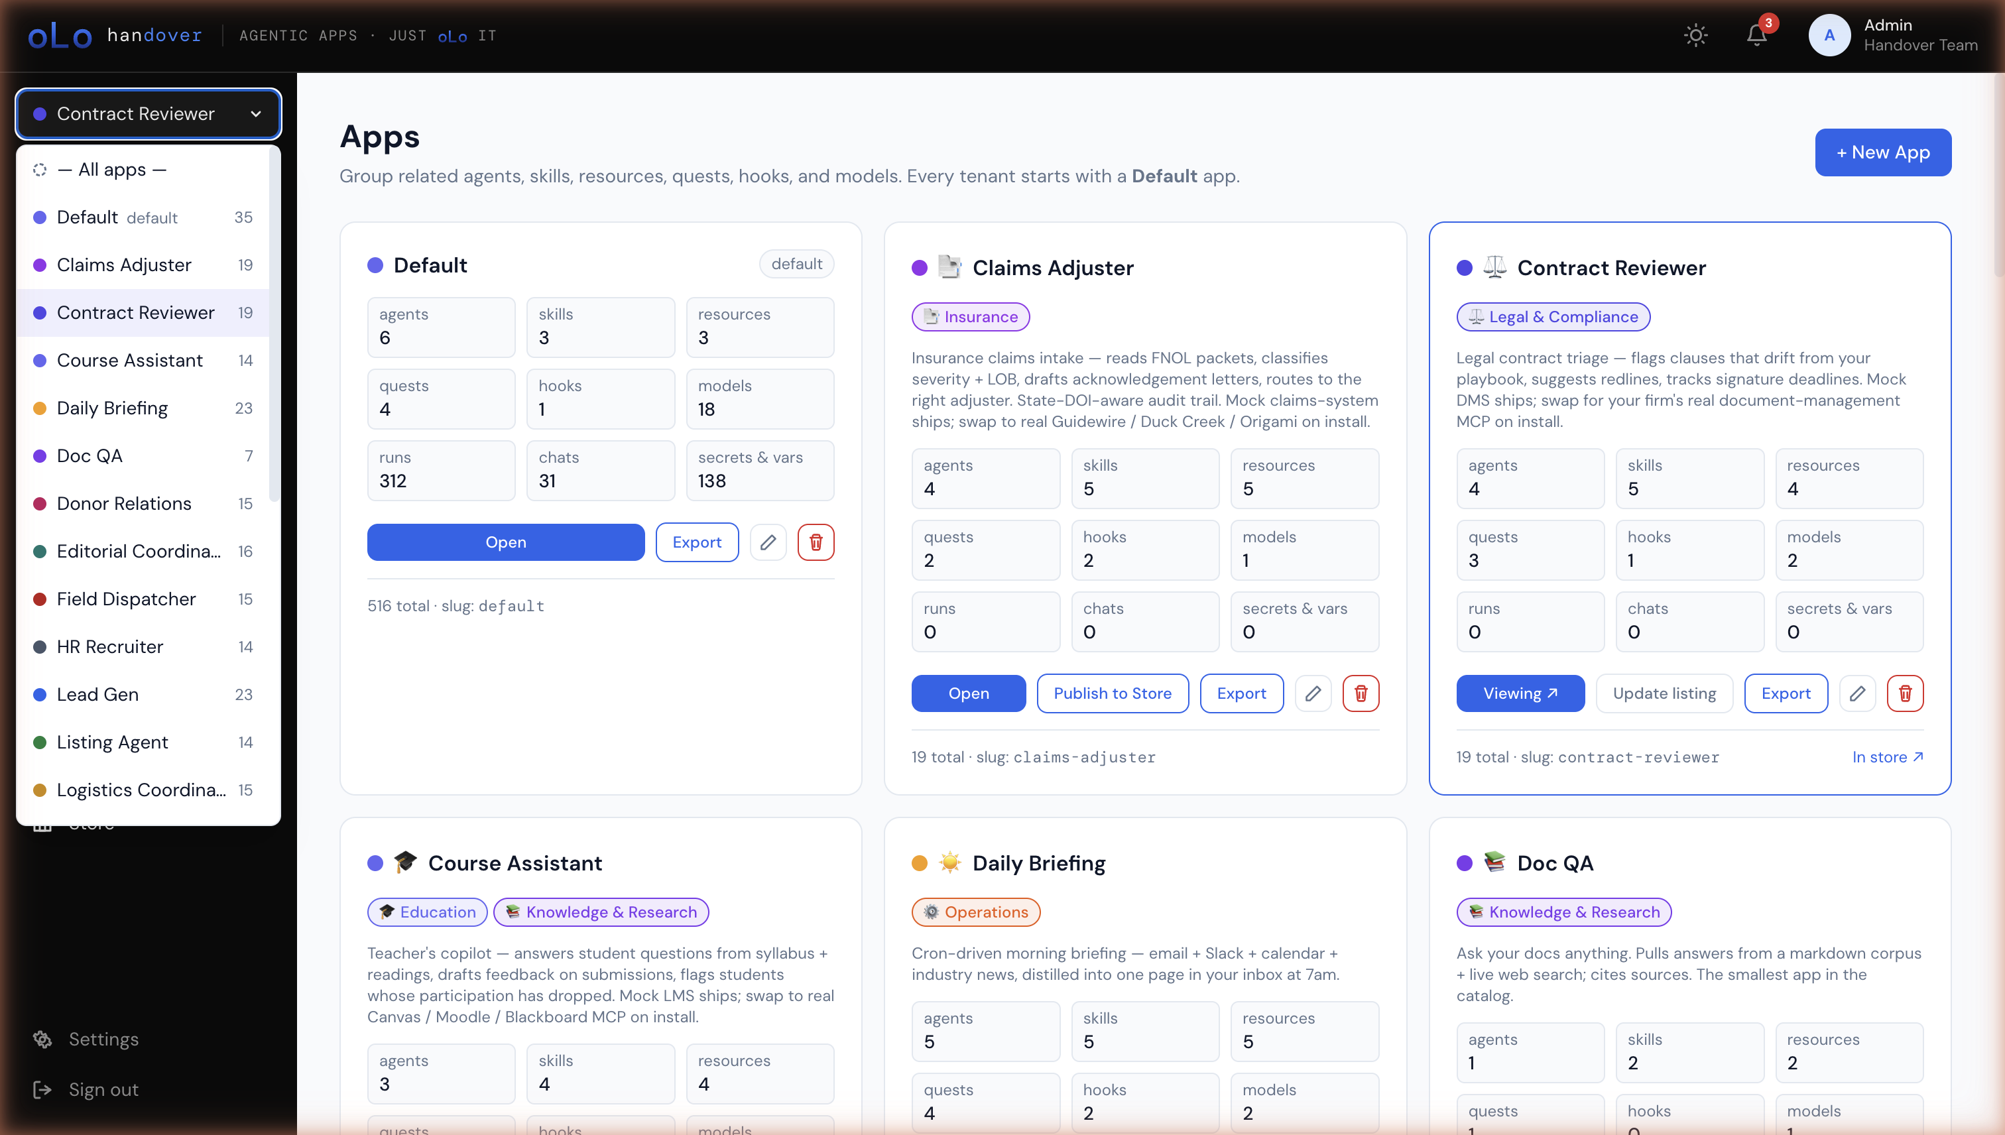Click the scales icon on Contract Reviewer card
The height and width of the screenshot is (1135, 2005).
coord(1494,267)
